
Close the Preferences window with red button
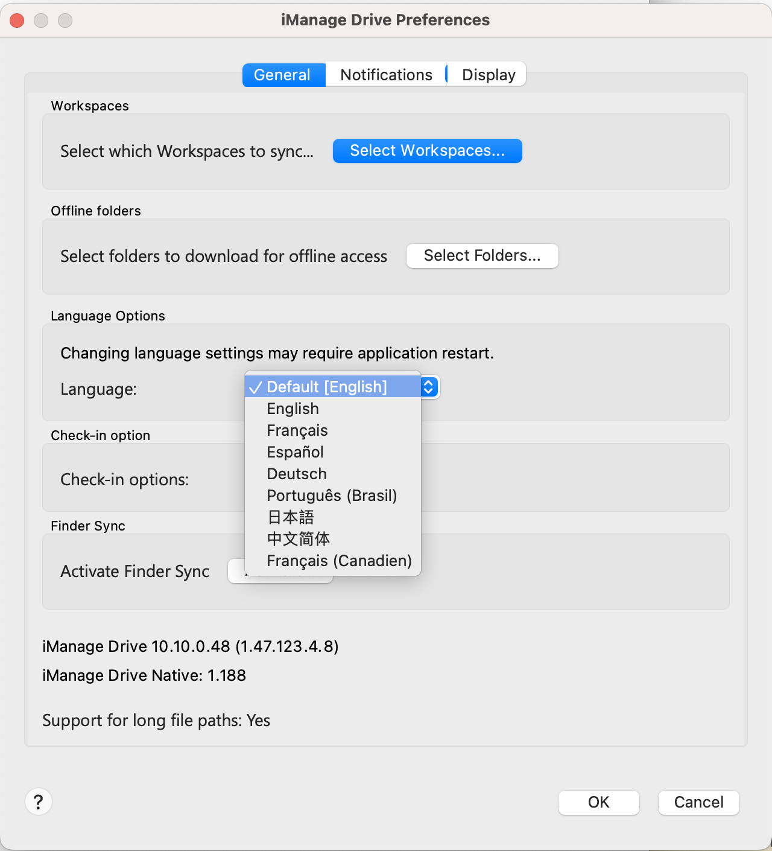tap(17, 21)
